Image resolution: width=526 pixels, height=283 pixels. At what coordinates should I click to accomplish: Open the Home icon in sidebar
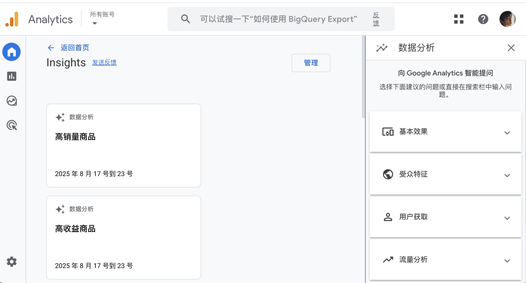click(12, 52)
